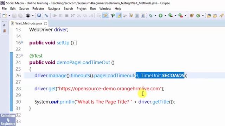Screen dimensions: 225x126
Task: Click the Drop to Frame lines icon
Action: (99, 15)
